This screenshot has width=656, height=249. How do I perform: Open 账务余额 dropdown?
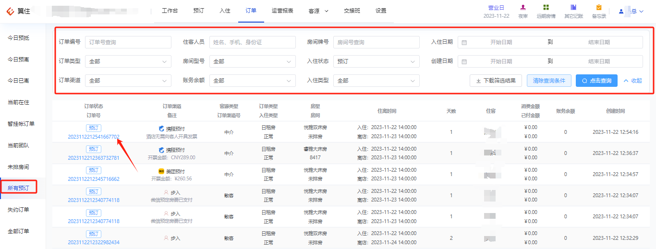coord(253,81)
